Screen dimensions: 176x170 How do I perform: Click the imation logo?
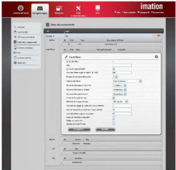pos(152,6)
